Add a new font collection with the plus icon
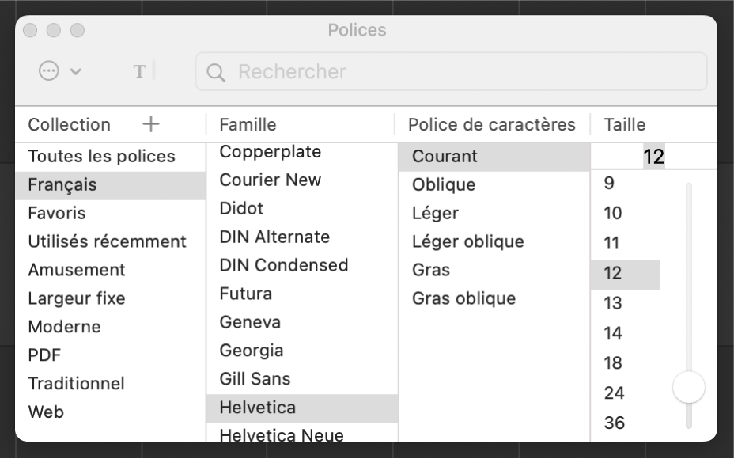 click(x=150, y=124)
